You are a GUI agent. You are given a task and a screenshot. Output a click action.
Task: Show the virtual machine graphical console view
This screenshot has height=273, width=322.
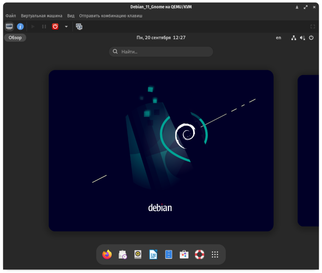coord(9,27)
